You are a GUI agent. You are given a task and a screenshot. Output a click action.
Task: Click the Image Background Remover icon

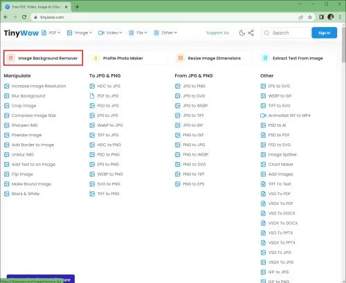(x=10, y=58)
